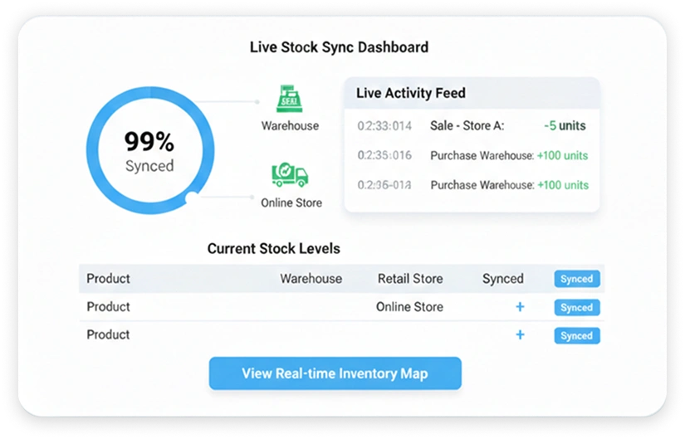Click the 99% Synced progress ring

click(150, 150)
